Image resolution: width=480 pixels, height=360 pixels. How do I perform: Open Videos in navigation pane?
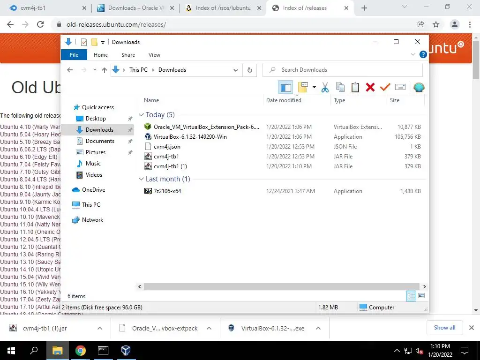pos(94,175)
